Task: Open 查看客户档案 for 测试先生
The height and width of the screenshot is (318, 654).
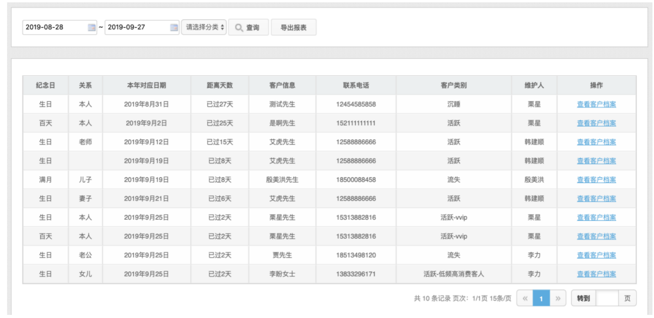Action: click(x=596, y=104)
